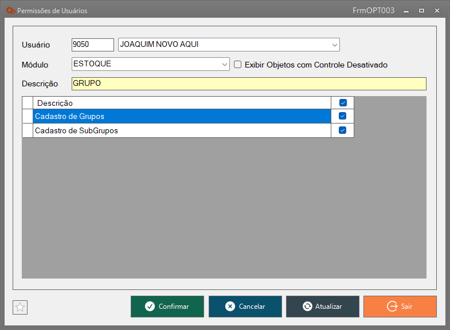Click the Usuário code field with 9050

92,45
